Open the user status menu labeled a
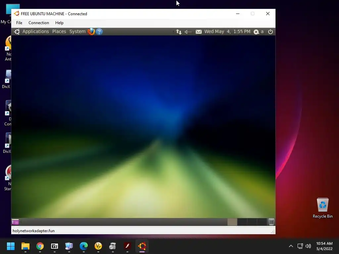The height and width of the screenshot is (254, 339). click(x=259, y=32)
